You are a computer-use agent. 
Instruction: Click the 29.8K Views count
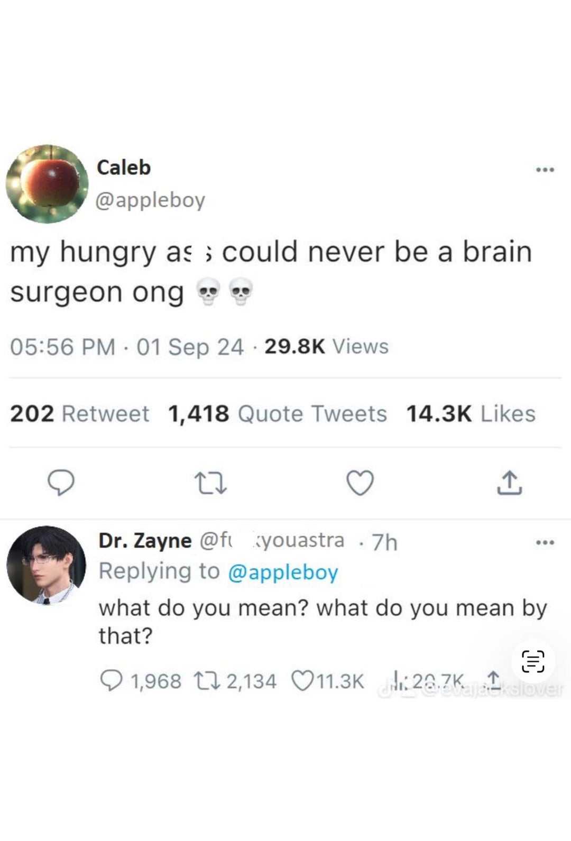tap(326, 347)
